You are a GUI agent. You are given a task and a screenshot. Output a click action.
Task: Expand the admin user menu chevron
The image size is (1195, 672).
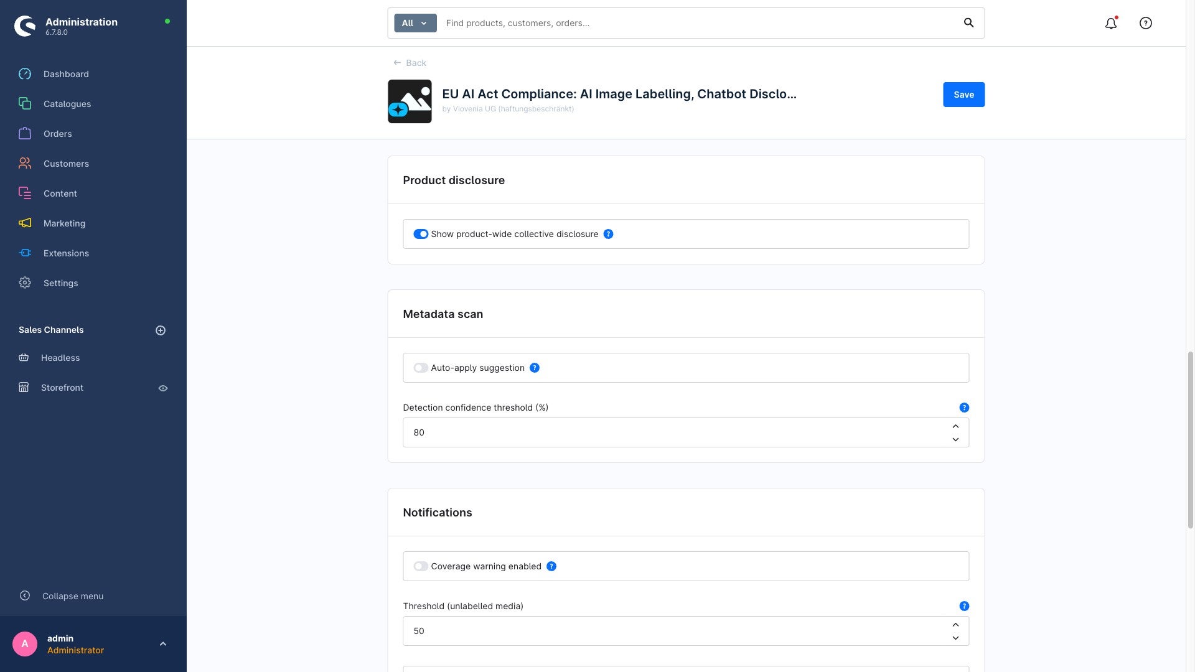coord(163,644)
